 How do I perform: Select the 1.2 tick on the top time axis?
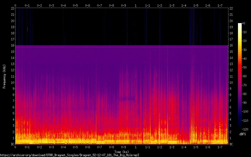160,5
